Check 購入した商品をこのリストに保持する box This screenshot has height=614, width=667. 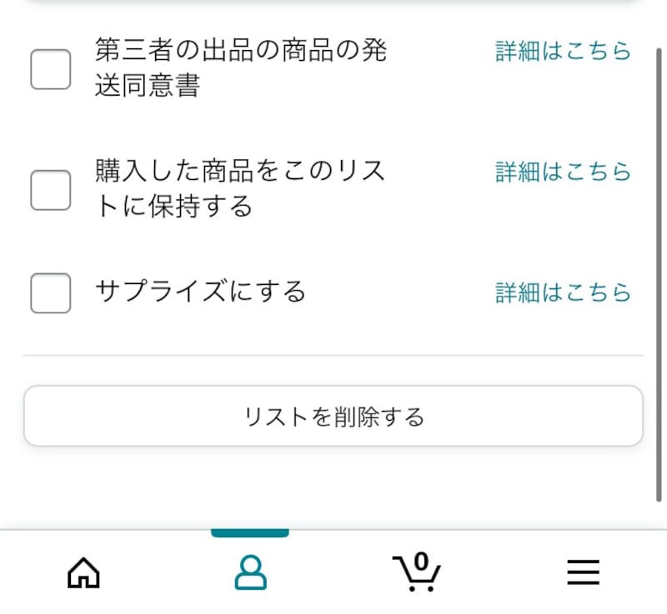pos(51,190)
